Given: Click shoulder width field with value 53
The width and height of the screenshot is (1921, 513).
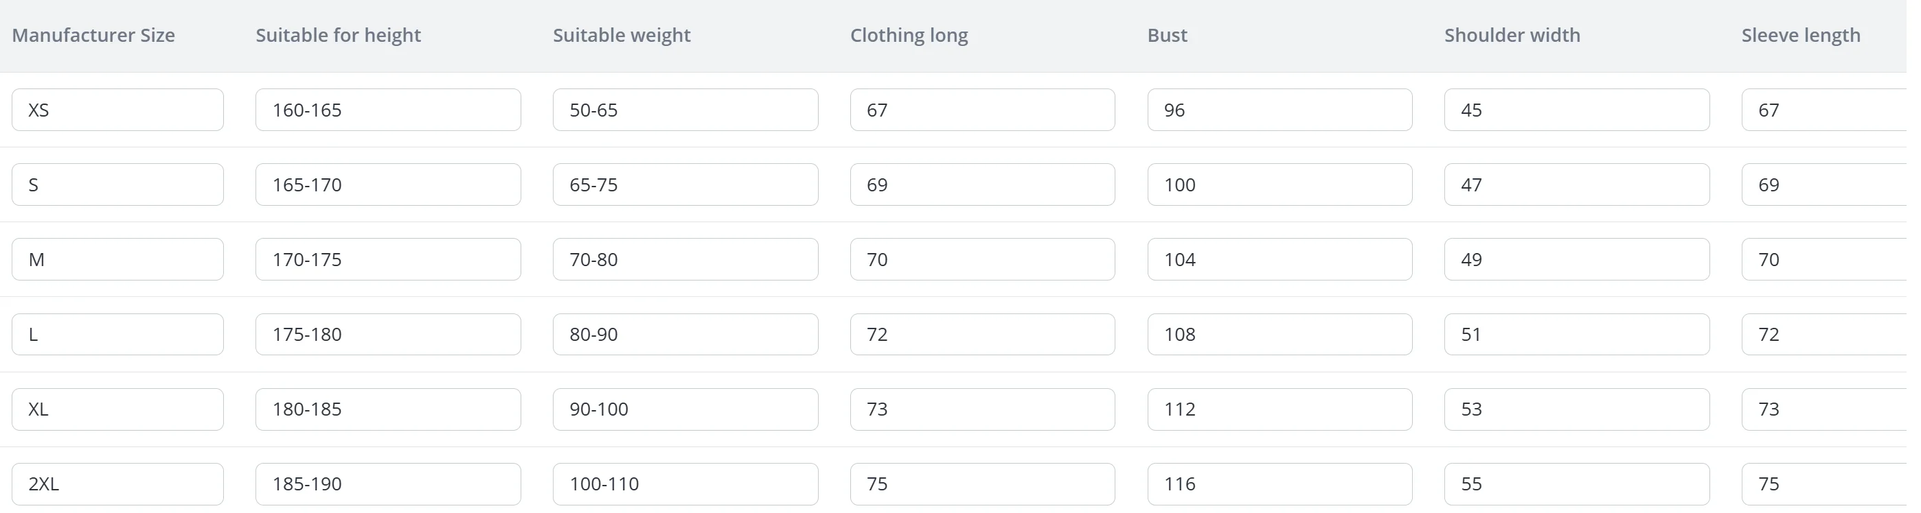Looking at the screenshot, I should click(1576, 409).
